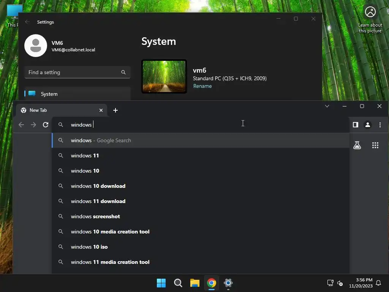Viewport: 389px width, 292px height.
Task: Open Windows Start button
Action: pos(161,283)
